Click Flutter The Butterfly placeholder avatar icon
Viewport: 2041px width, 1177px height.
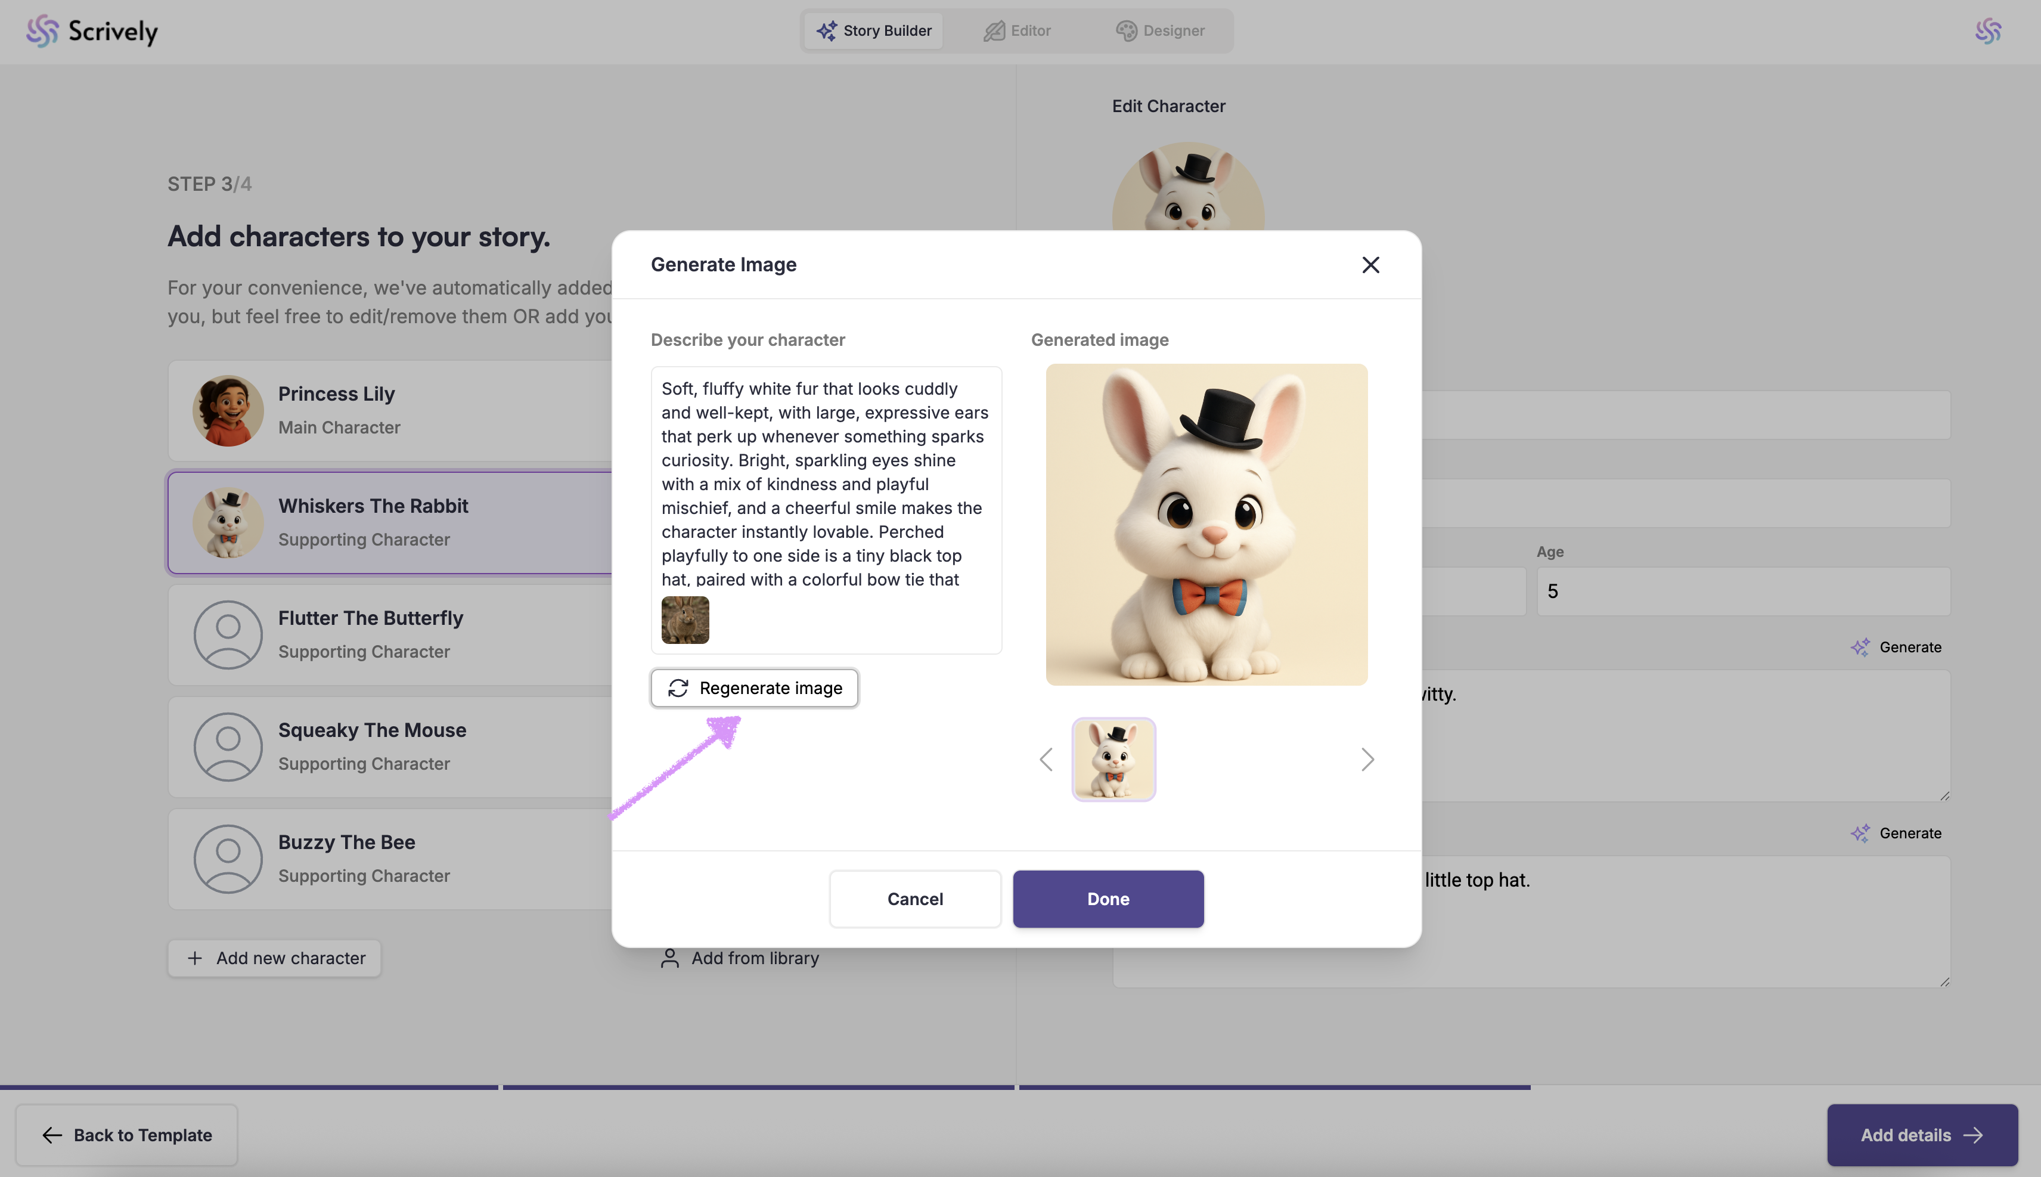(x=228, y=634)
